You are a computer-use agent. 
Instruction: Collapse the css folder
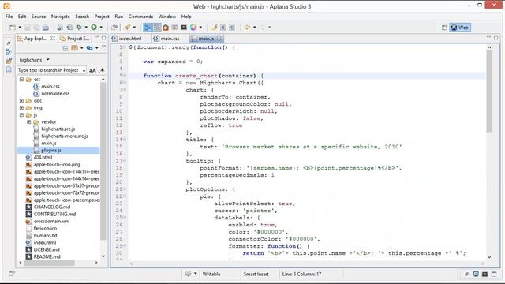point(21,79)
